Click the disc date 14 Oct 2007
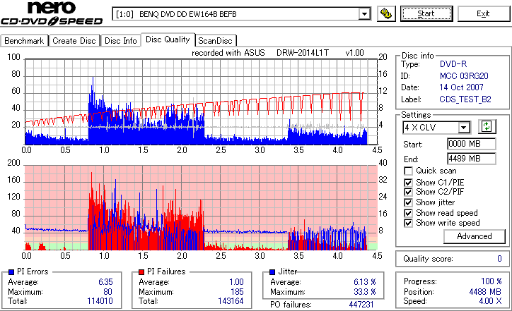Image resolution: width=512 pixels, height=311 pixels. point(461,87)
